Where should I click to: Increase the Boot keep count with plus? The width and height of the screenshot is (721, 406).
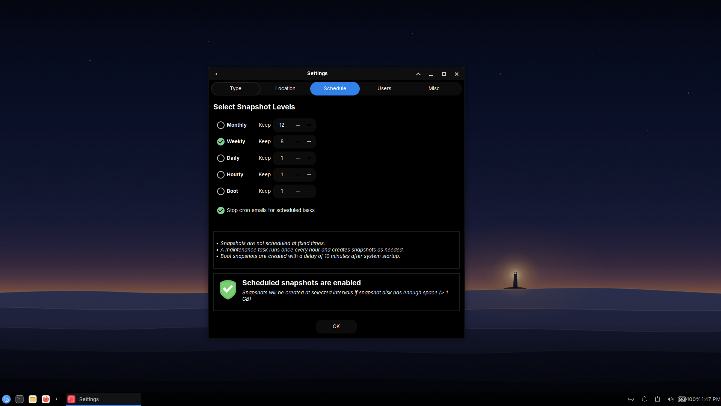tap(309, 191)
